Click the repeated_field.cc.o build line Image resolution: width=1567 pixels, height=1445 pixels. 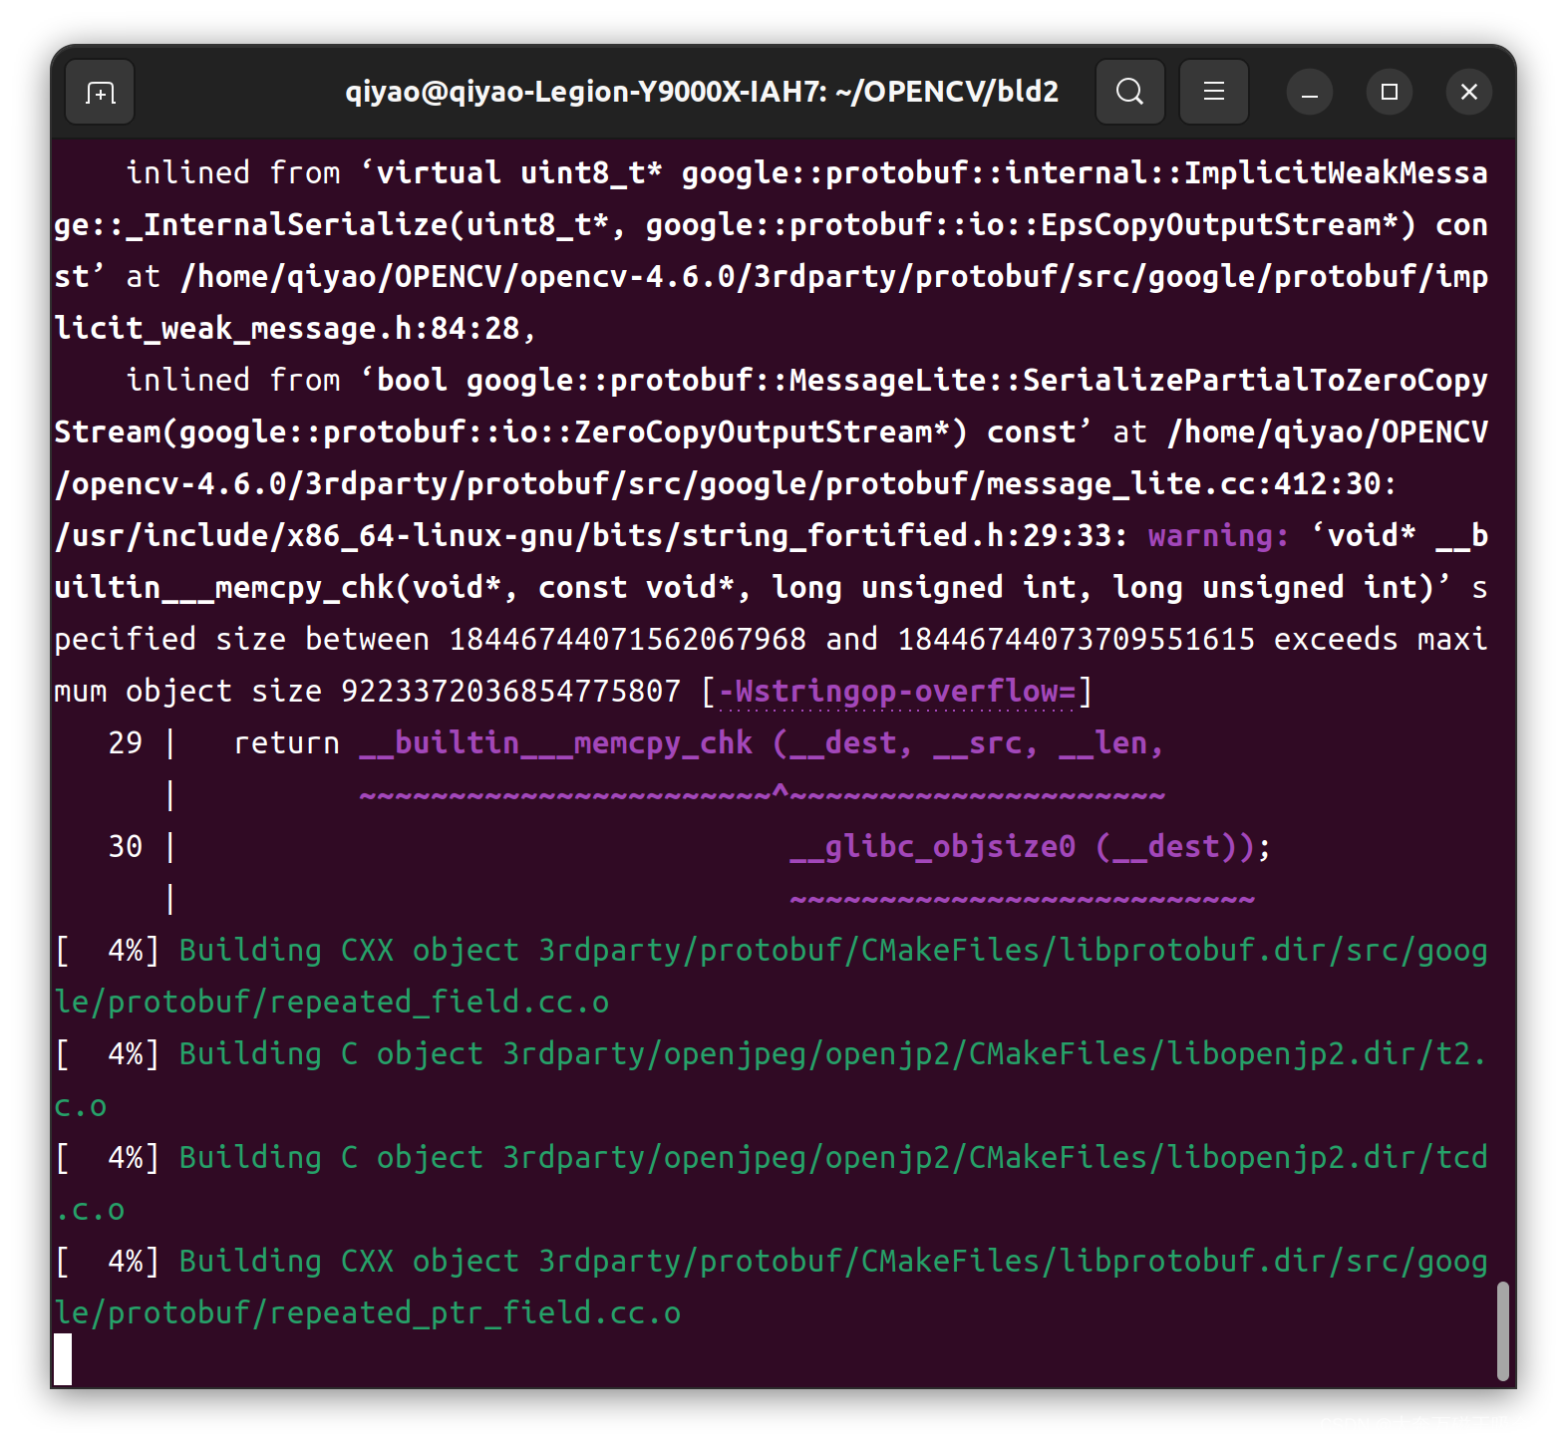coord(771,977)
